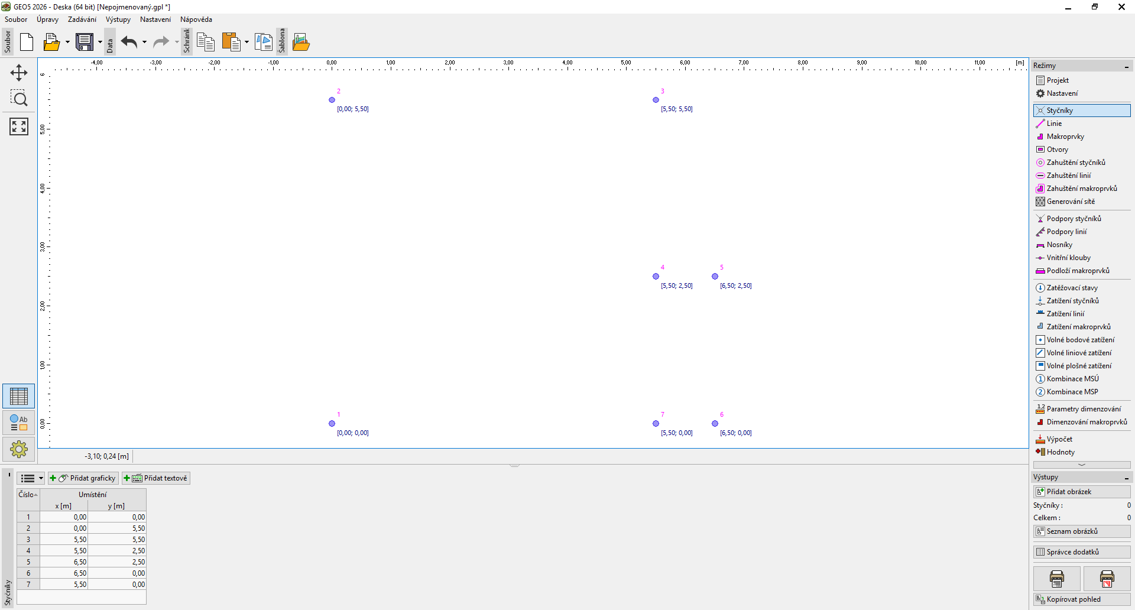Screen dimensions: 1135x610
Task: Click the print icon in Výstupy
Action: pos(1056,578)
